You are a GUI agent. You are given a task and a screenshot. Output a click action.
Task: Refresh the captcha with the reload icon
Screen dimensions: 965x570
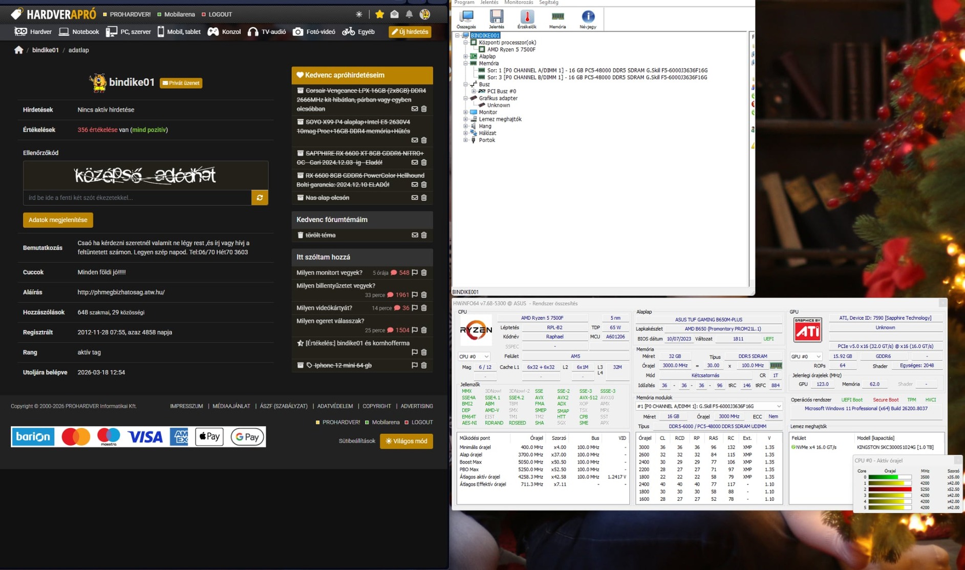[260, 198]
